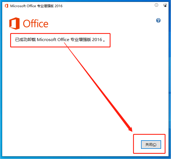
Task: Click the large orange Office logo symbol
Action: click(x=15, y=23)
